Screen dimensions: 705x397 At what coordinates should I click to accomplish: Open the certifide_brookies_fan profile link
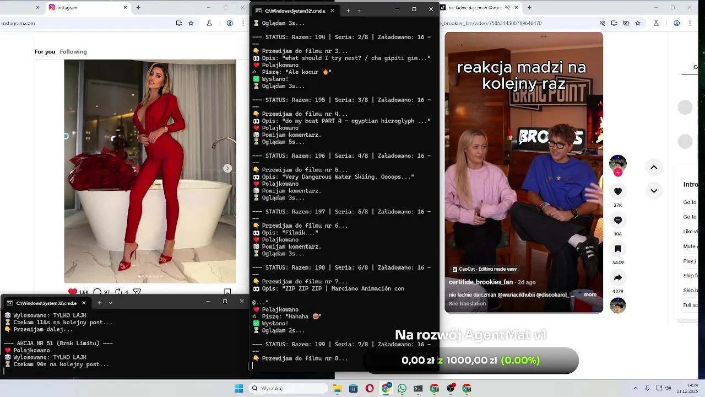click(481, 282)
